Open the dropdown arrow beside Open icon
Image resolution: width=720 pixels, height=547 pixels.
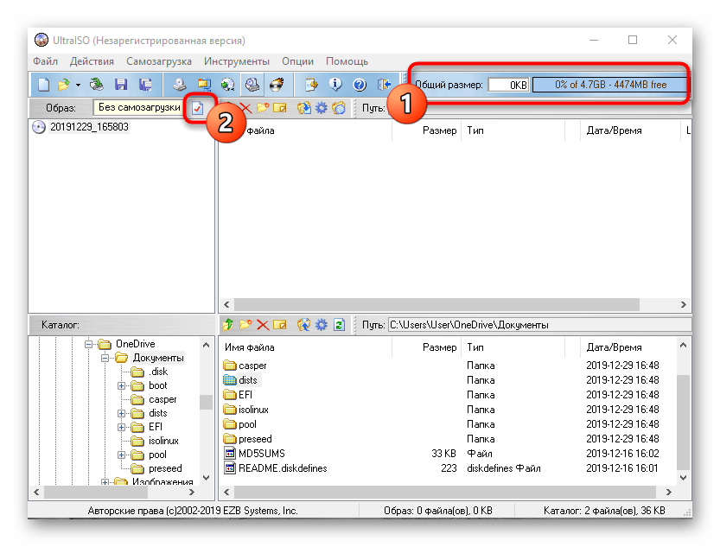[78, 85]
